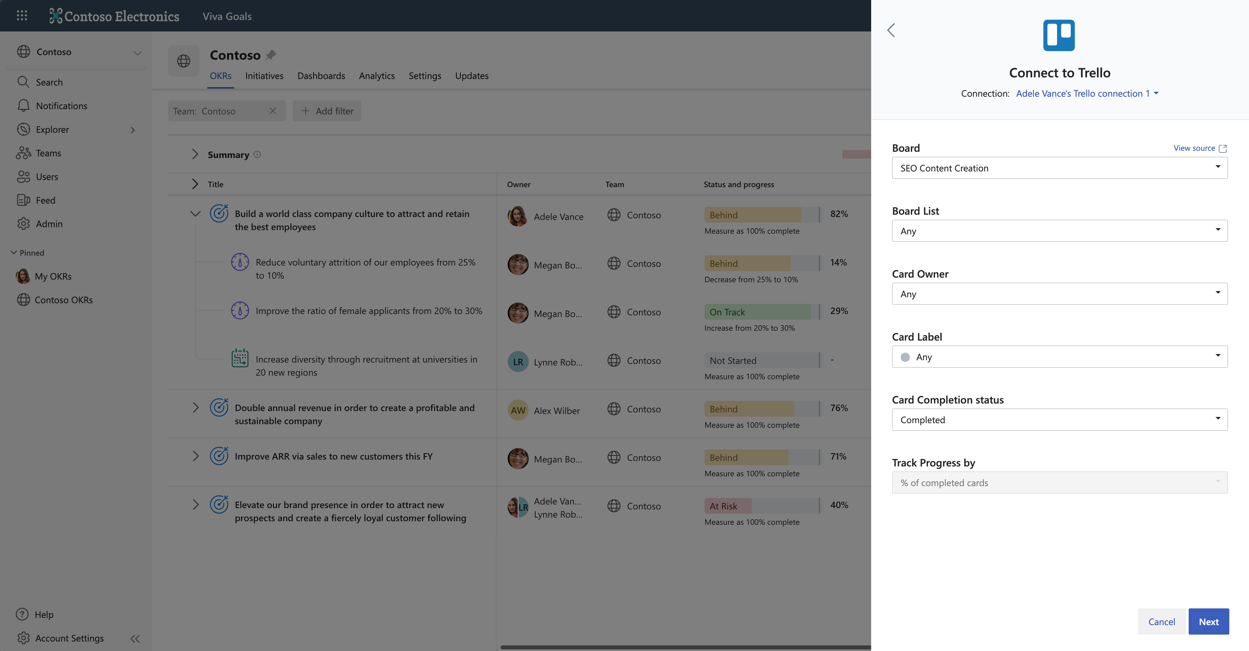
Task: Open Admin gear in sidebar
Action: coord(23,224)
